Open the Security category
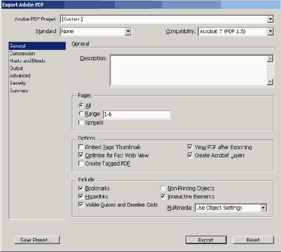Viewport: 281px width, 252px height. click(x=37, y=83)
